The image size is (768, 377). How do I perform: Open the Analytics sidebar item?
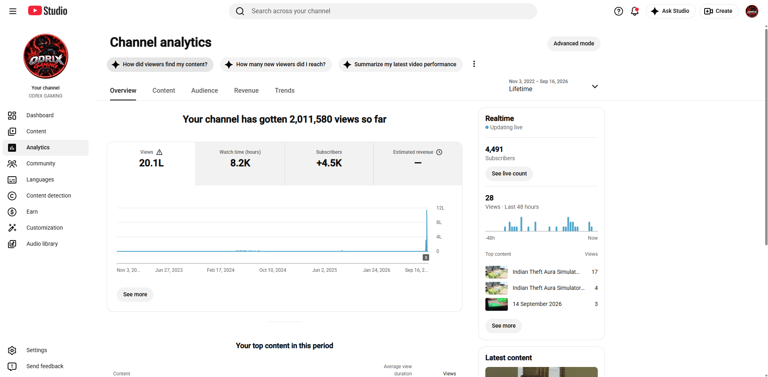point(45,148)
